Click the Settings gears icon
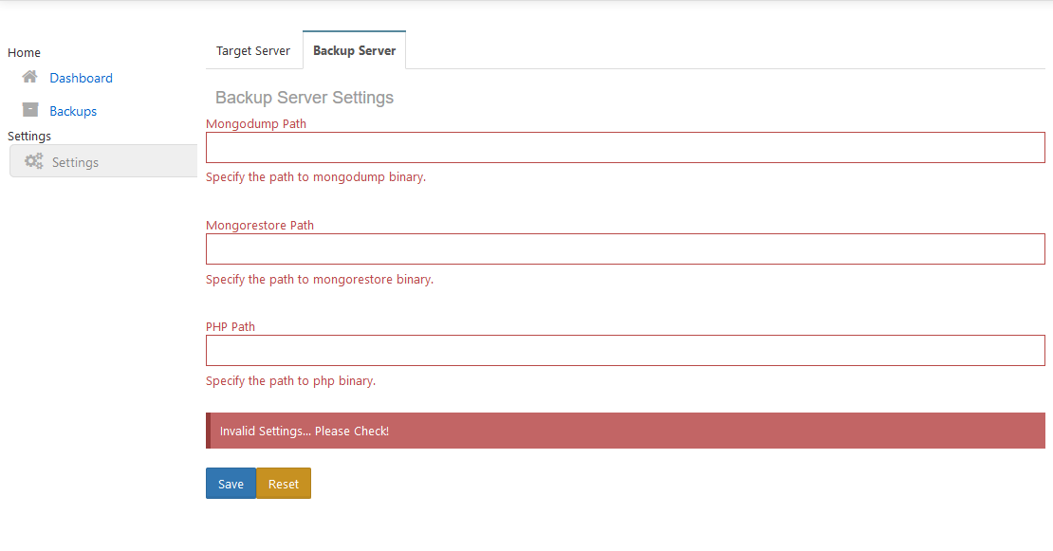Screen dimensions: 1053x551 (x=34, y=161)
